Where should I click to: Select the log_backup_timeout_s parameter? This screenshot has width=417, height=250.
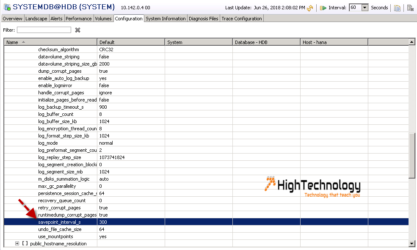pos(206,107)
